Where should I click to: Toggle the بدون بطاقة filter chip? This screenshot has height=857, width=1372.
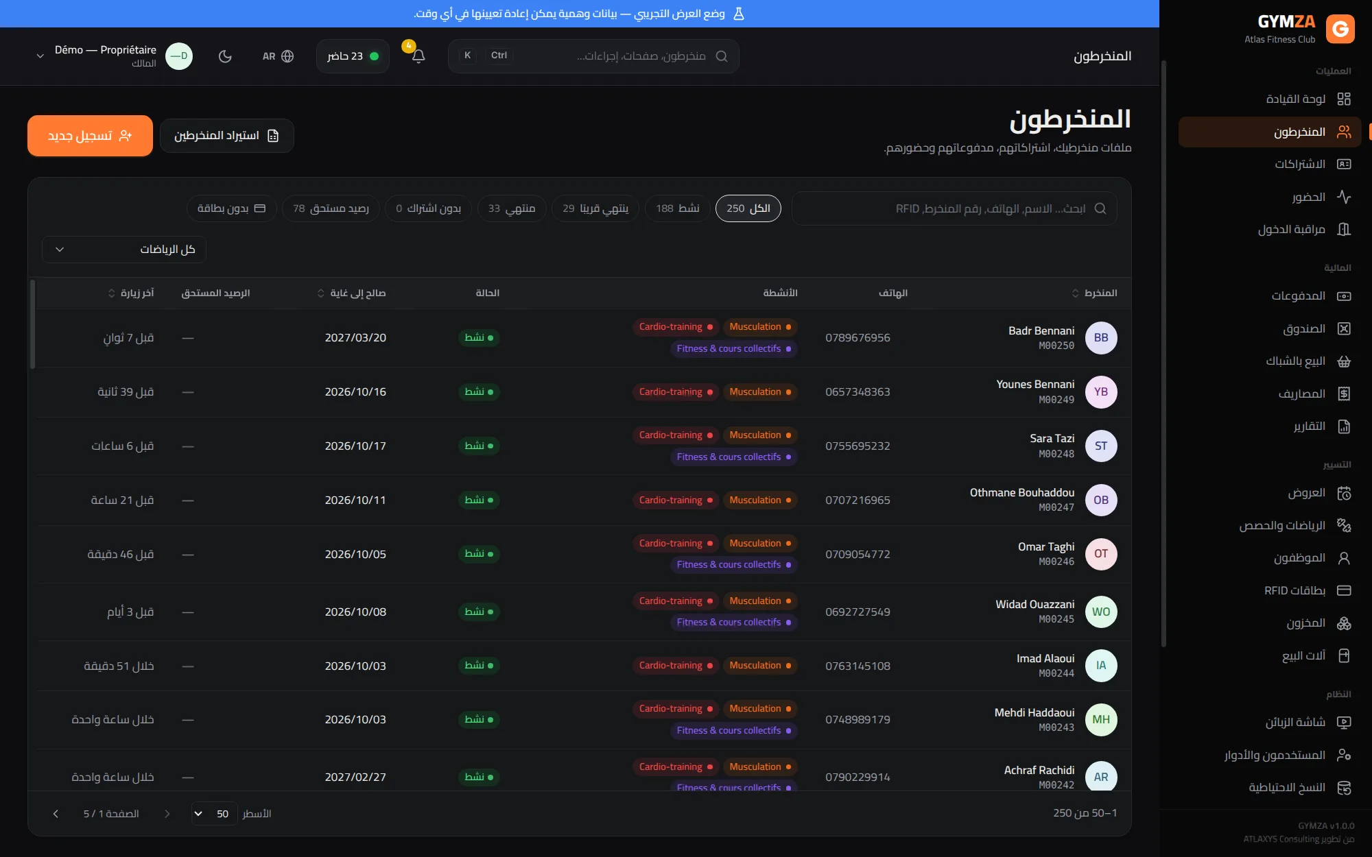point(231,208)
